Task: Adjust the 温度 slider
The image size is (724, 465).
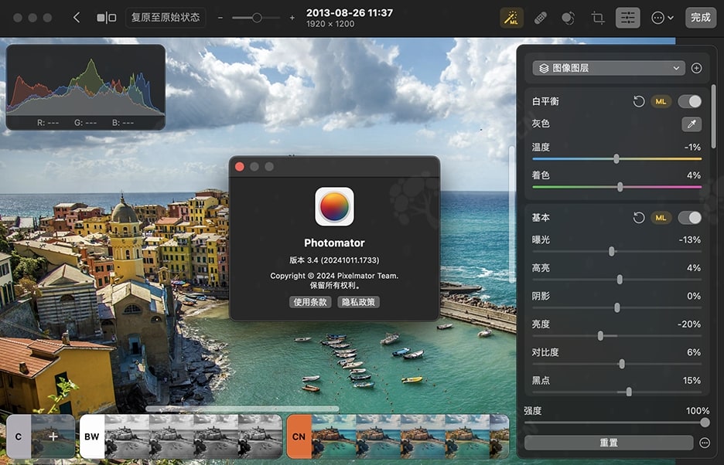Action: (x=616, y=159)
